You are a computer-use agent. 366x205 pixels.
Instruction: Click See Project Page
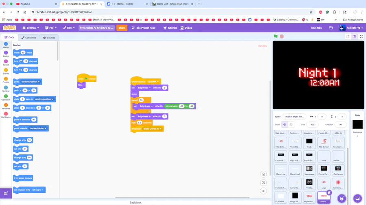click(x=143, y=28)
